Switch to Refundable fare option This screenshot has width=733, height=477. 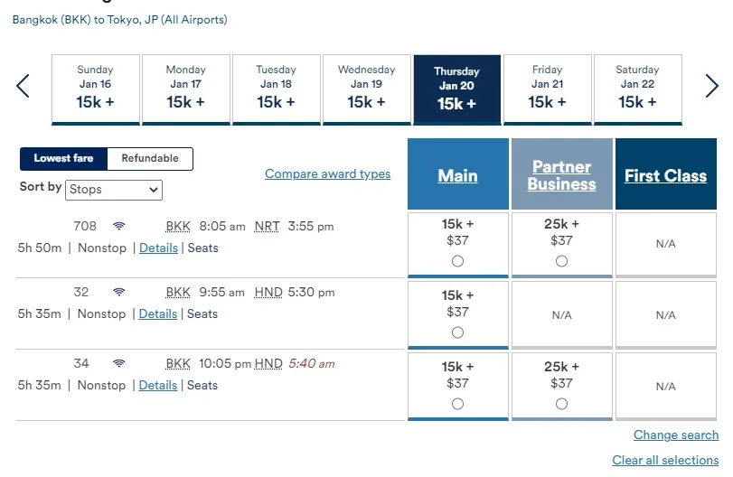pyautogui.click(x=150, y=158)
